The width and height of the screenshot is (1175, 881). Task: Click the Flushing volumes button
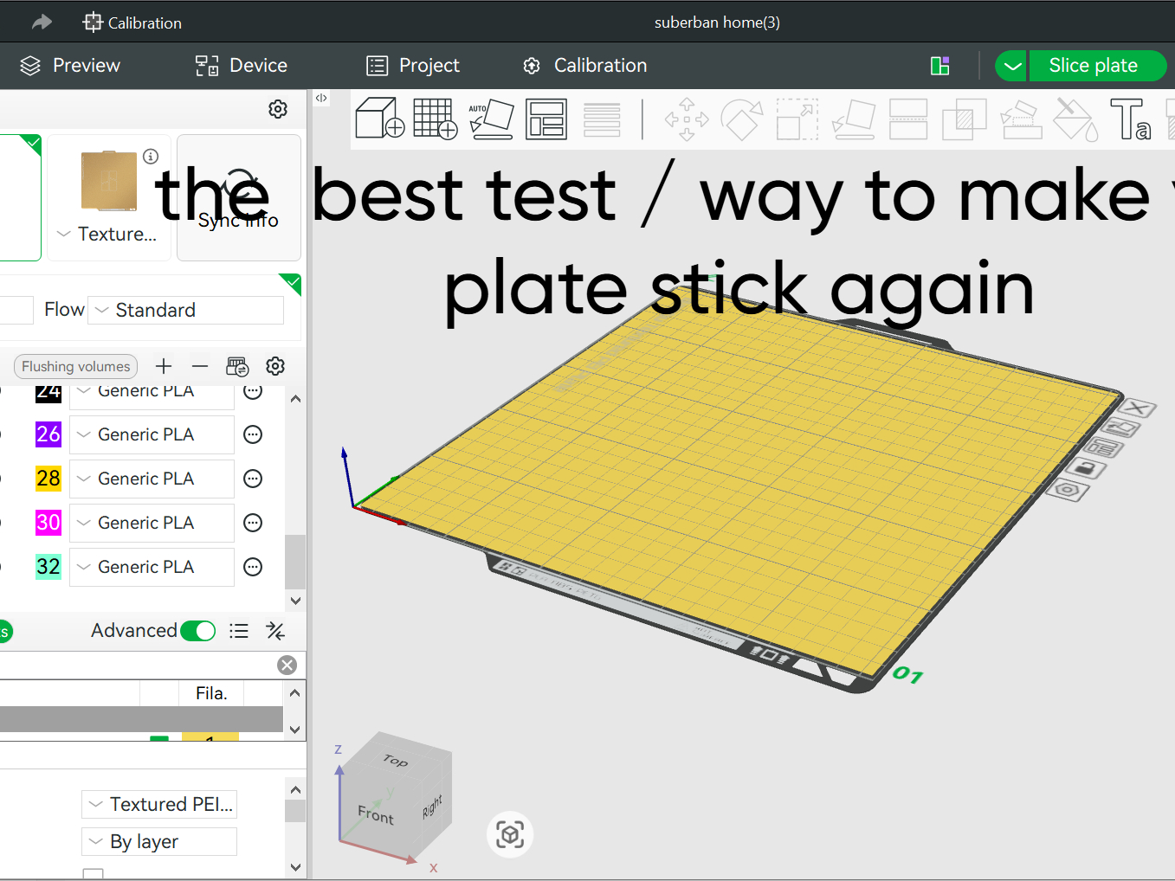coord(76,366)
